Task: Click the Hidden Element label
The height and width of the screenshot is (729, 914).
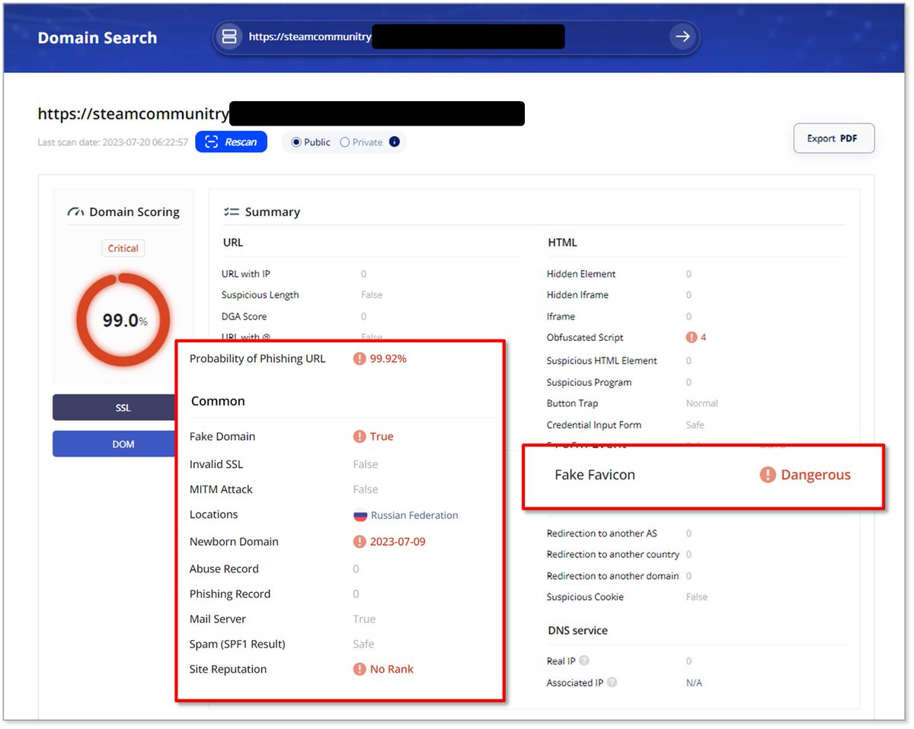Action: 581,274
